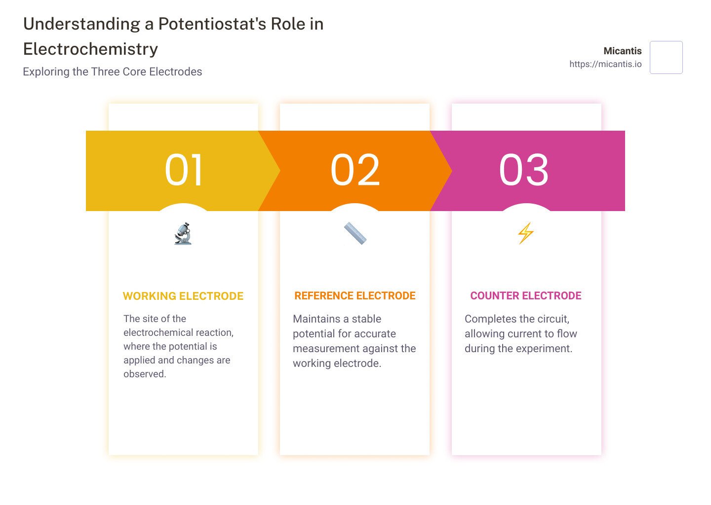Screen dimensions: 711x505
Task: Select the large 02 step number
Action: point(355,170)
